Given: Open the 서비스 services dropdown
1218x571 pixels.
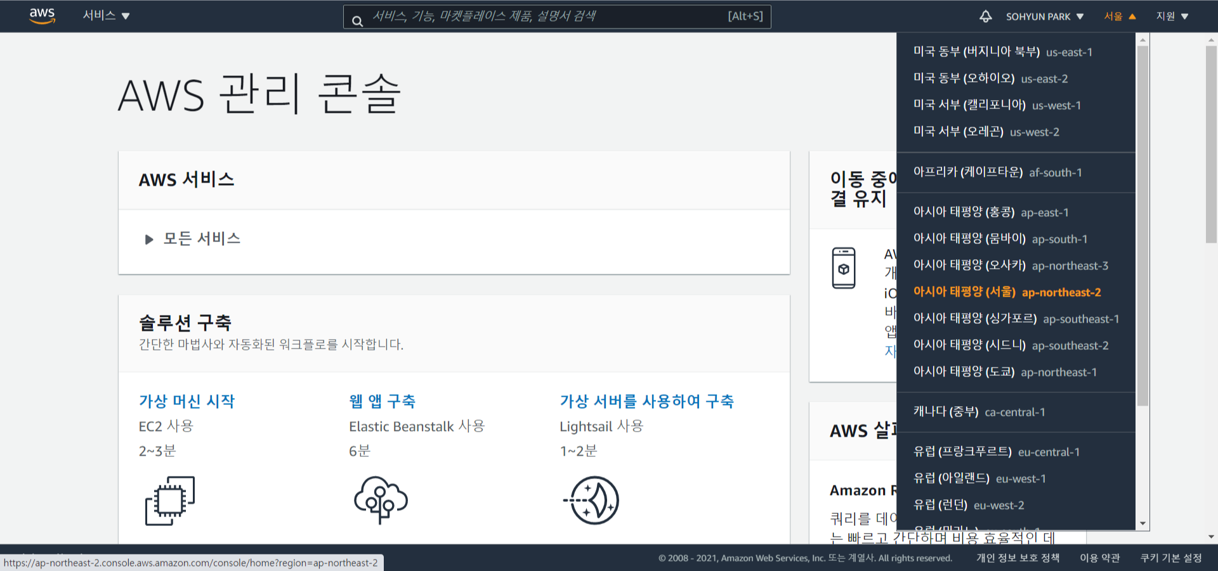Looking at the screenshot, I should coord(106,16).
